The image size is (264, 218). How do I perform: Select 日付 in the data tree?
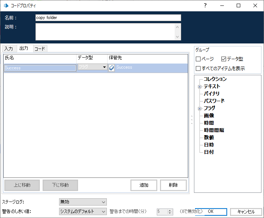click(209, 152)
